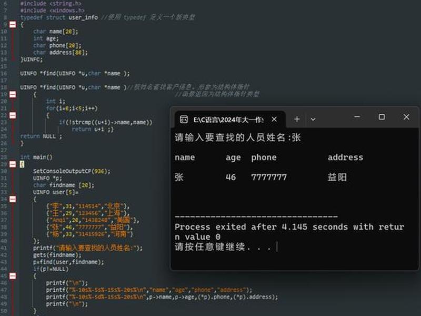The image size is (421, 316).
Task: Click the code line 'int age;'
Action: click(x=46, y=38)
